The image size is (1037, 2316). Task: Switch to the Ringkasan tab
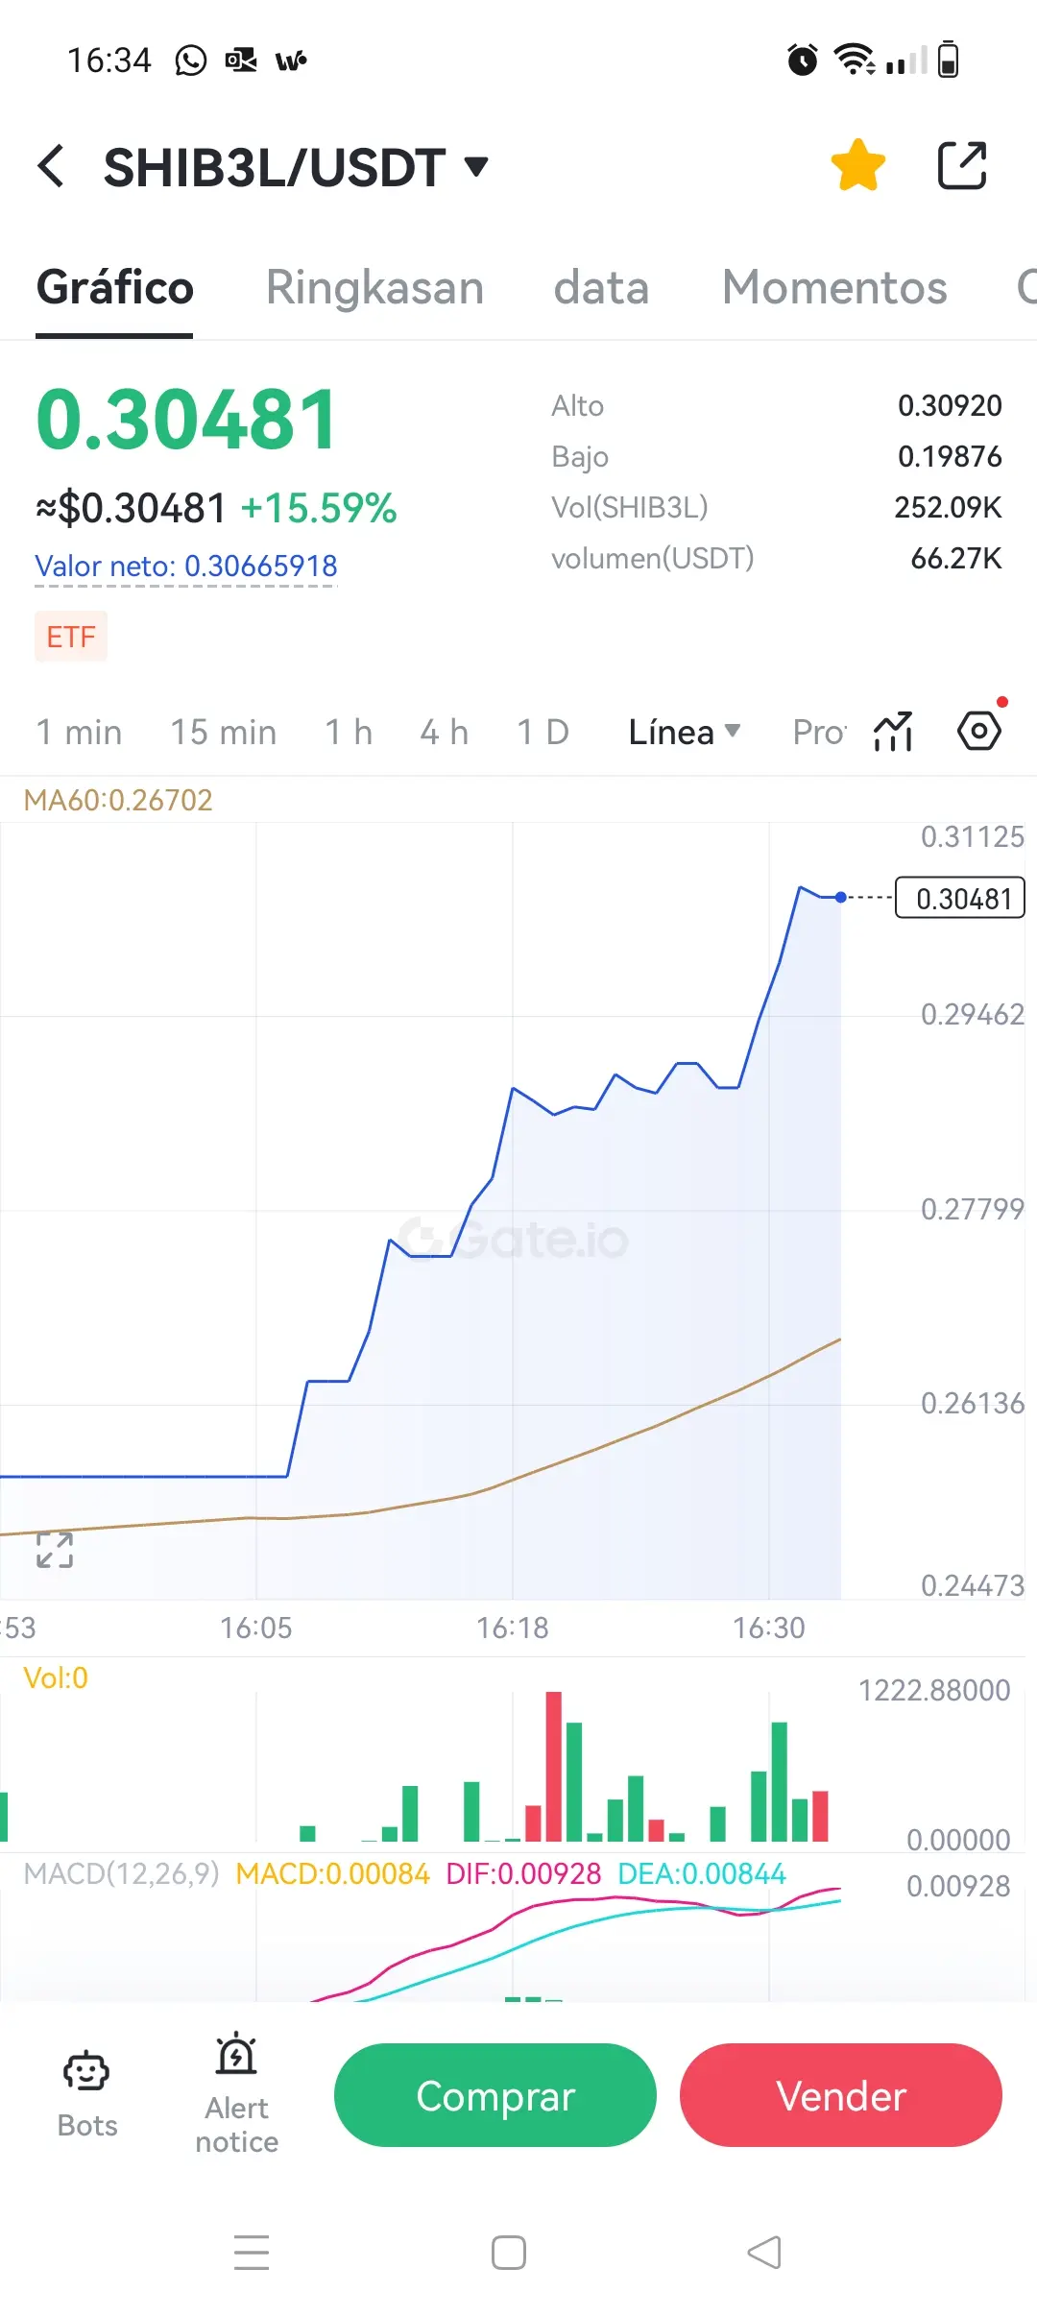pos(374,287)
